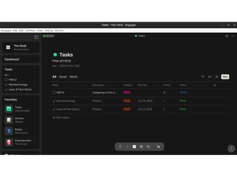Open the help question mark button
This screenshot has width=237, height=177.
[231, 149]
